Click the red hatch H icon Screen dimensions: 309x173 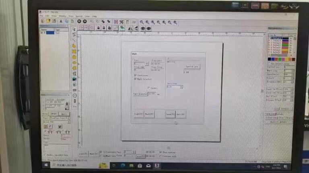click(x=116, y=22)
